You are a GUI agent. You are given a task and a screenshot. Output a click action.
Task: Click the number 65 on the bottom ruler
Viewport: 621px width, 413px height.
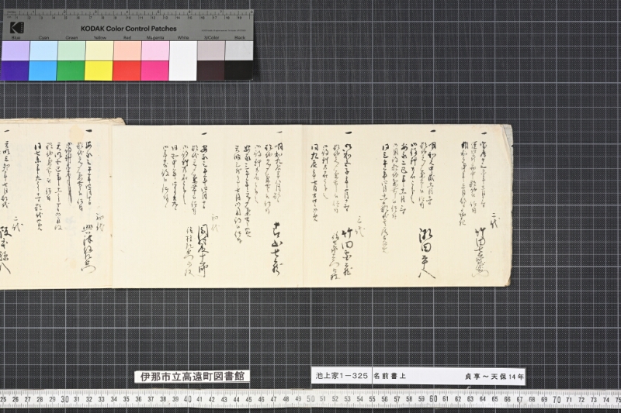point(494,400)
